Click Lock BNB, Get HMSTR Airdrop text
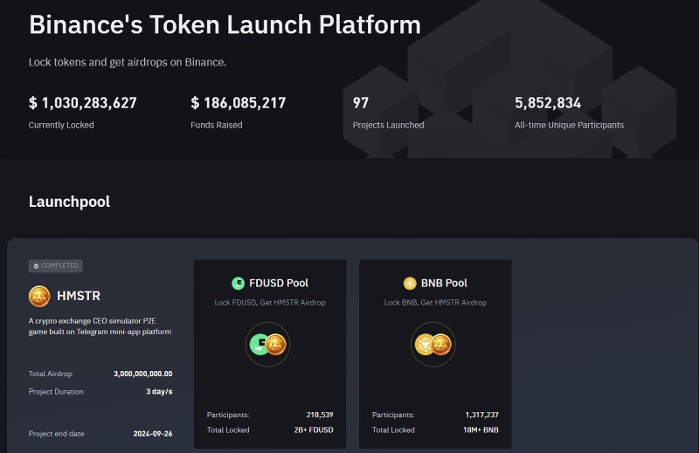 [435, 303]
